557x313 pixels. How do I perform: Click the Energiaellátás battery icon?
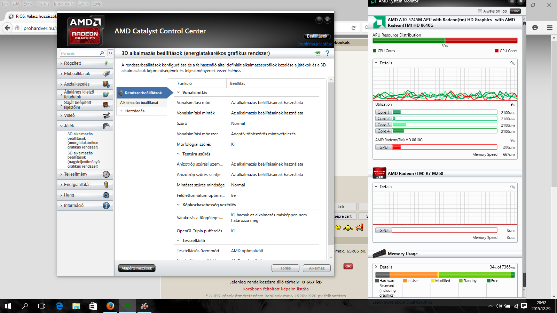(x=106, y=185)
